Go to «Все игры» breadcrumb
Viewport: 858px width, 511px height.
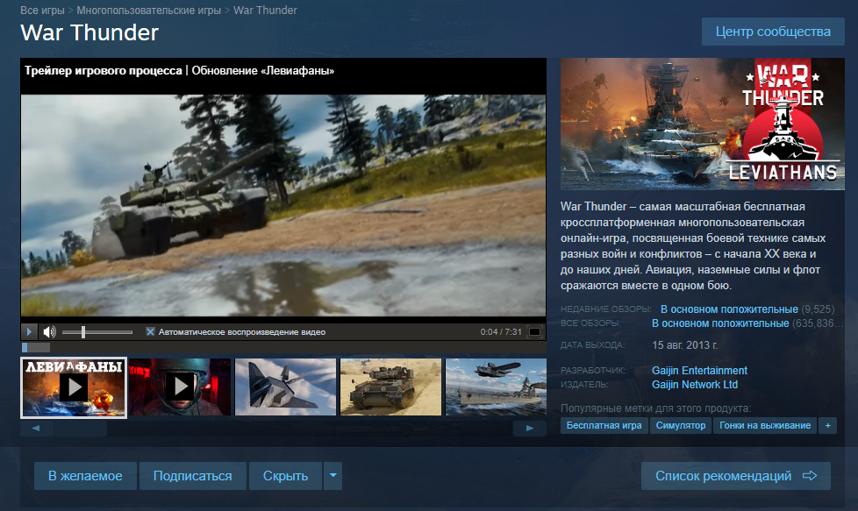click(42, 11)
